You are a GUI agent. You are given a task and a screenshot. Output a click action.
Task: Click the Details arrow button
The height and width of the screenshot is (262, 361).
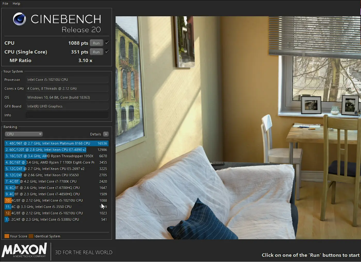tap(106, 134)
